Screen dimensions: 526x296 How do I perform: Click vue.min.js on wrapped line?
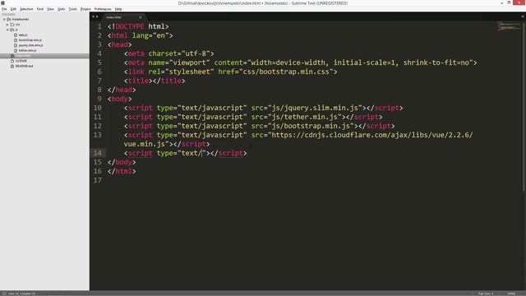click(x=145, y=145)
